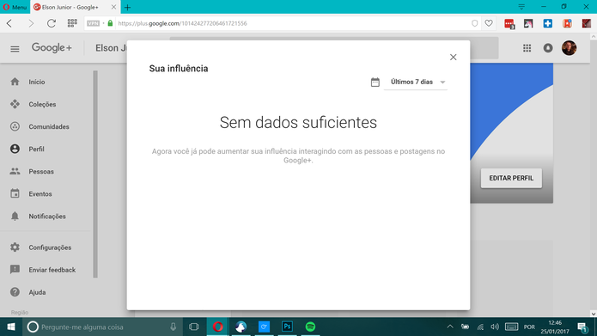Viewport: 597px width, 336px height.
Task: Click the shield icon in address bar
Action: [x=474, y=23]
